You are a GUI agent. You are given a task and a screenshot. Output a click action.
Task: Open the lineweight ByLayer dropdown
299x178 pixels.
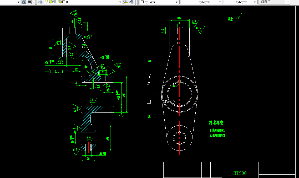(255, 2)
